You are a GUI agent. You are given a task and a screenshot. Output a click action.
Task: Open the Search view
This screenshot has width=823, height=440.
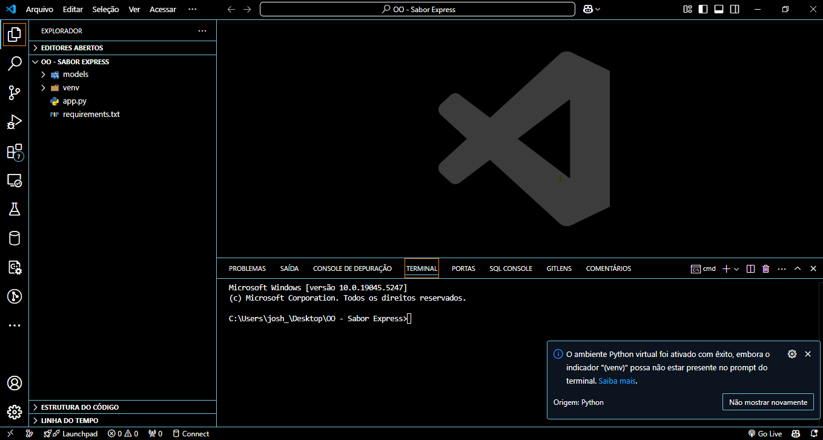coord(15,64)
